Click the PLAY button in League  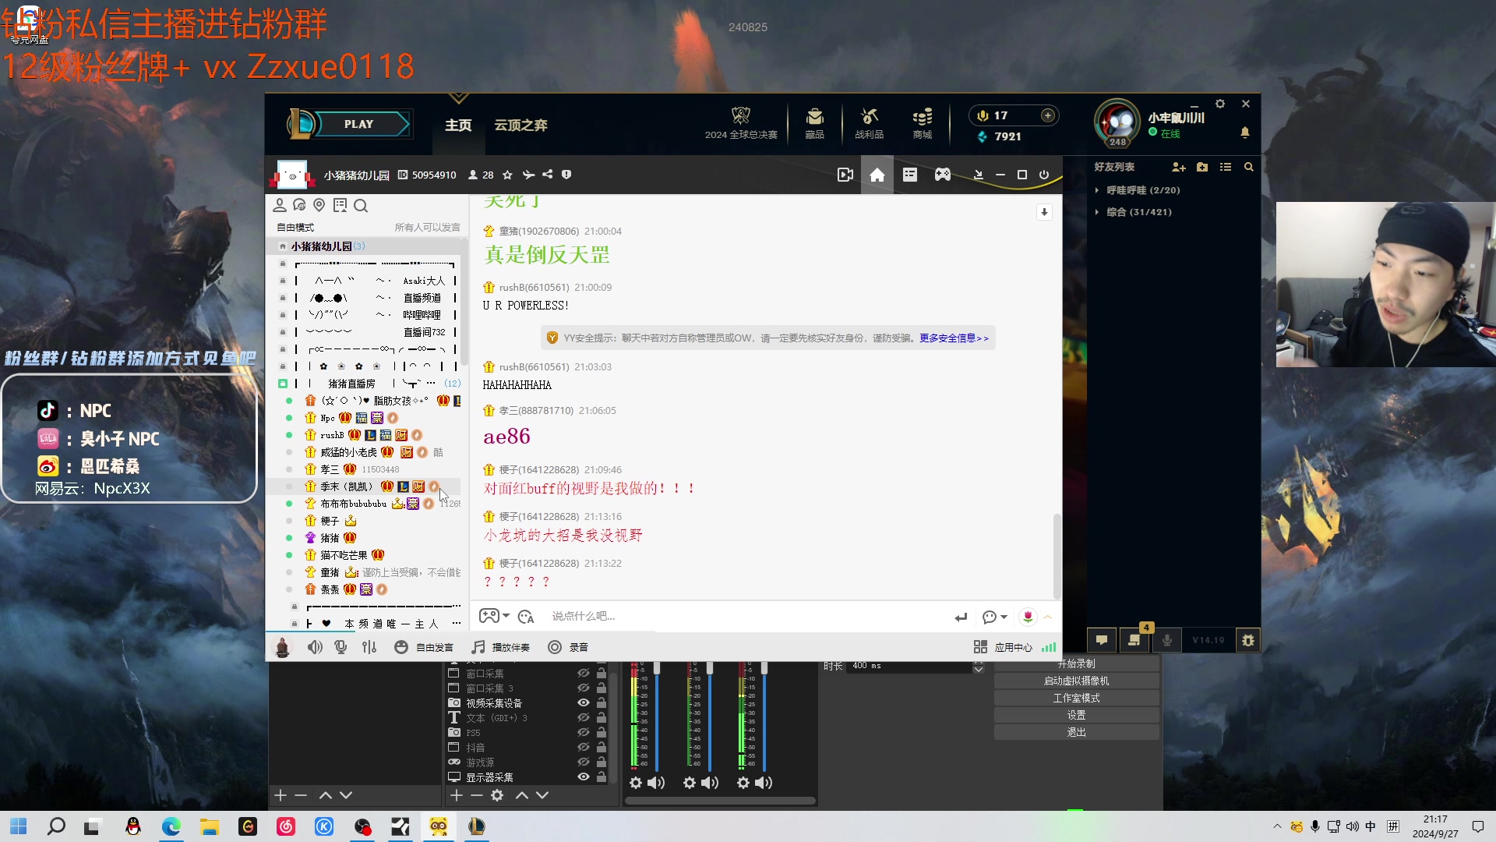[358, 124]
